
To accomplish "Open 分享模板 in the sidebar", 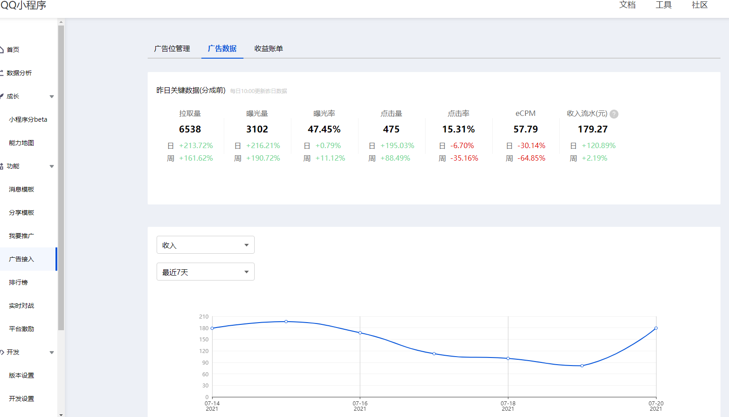I will pos(21,213).
